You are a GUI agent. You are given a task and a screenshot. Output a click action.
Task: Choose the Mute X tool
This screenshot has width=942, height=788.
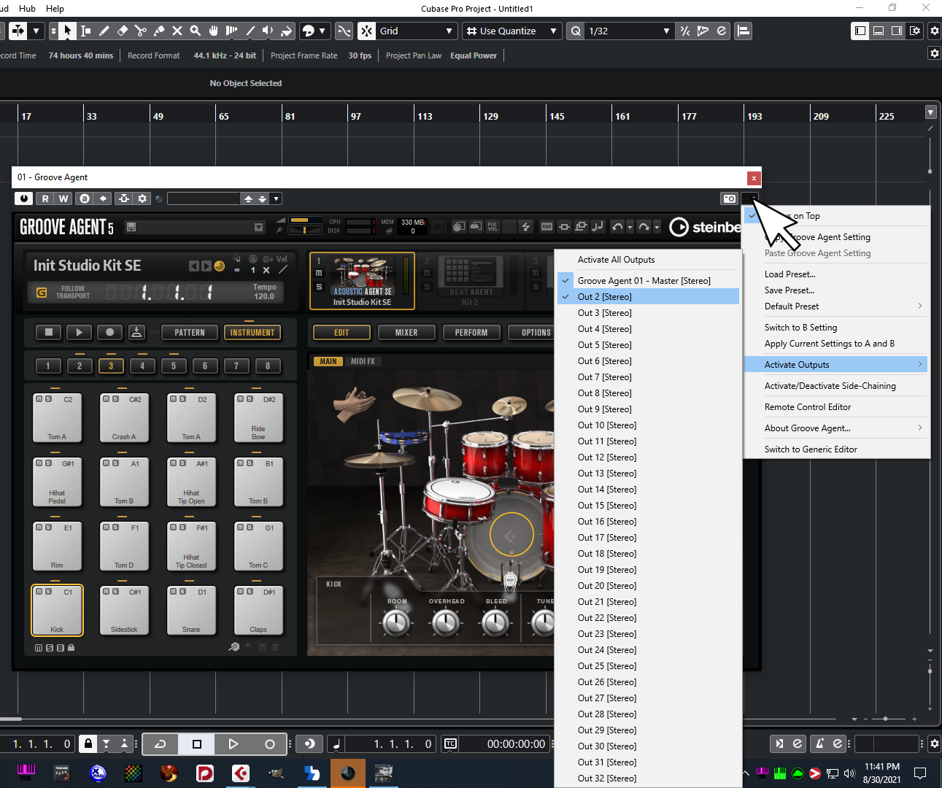pyautogui.click(x=177, y=31)
